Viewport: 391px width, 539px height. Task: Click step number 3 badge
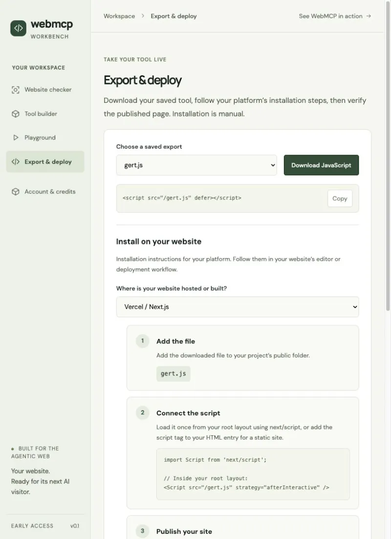pyautogui.click(x=143, y=531)
